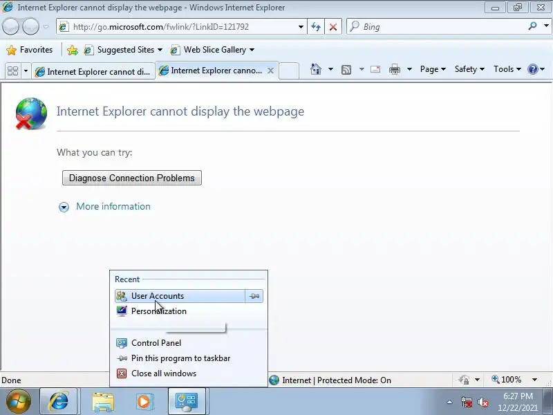The height and width of the screenshot is (415, 553).
Task: Open the search provider dropdown arrow
Action: click(x=546, y=26)
